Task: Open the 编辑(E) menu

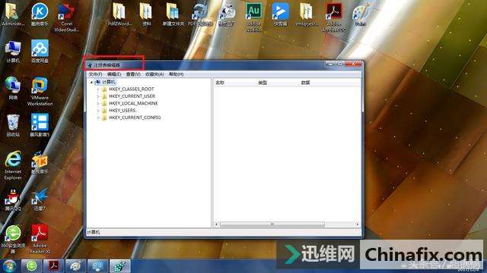Action: click(x=114, y=74)
